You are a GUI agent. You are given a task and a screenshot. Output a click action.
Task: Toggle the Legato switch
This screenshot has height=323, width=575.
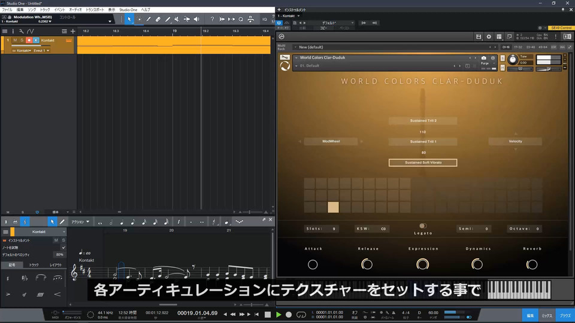(423, 226)
